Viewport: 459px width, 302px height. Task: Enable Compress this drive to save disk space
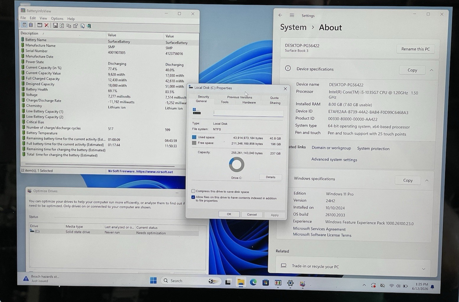193,191
